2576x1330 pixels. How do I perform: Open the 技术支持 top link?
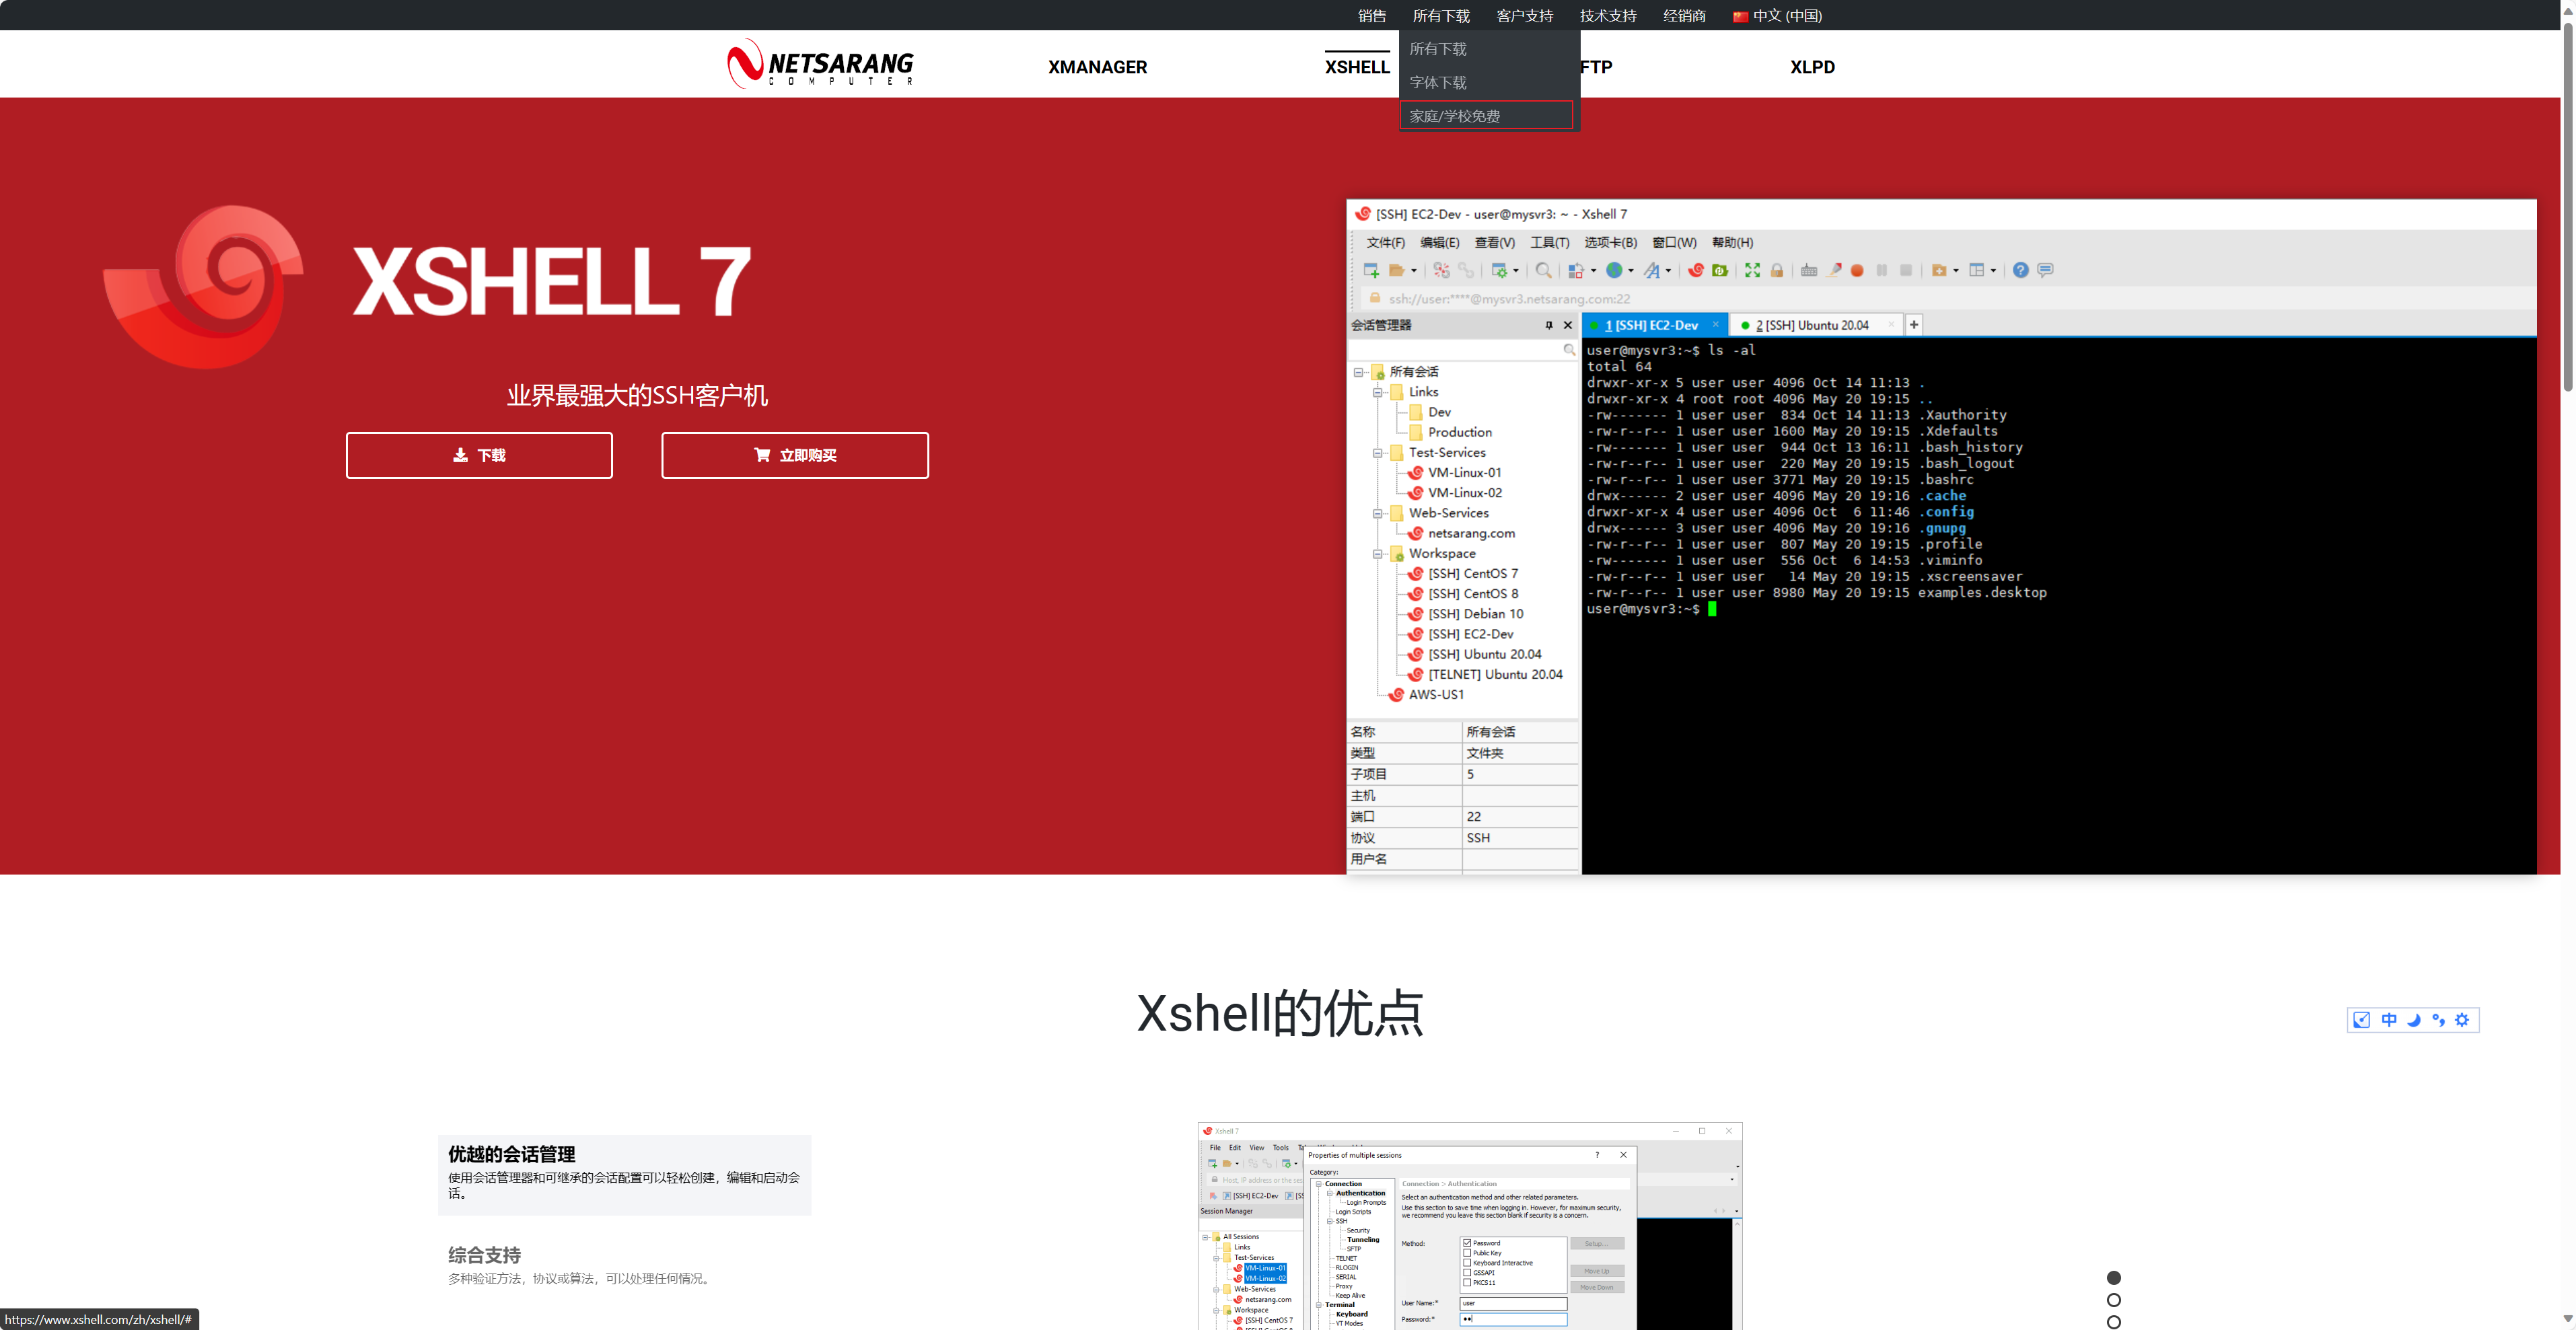[x=1607, y=15]
